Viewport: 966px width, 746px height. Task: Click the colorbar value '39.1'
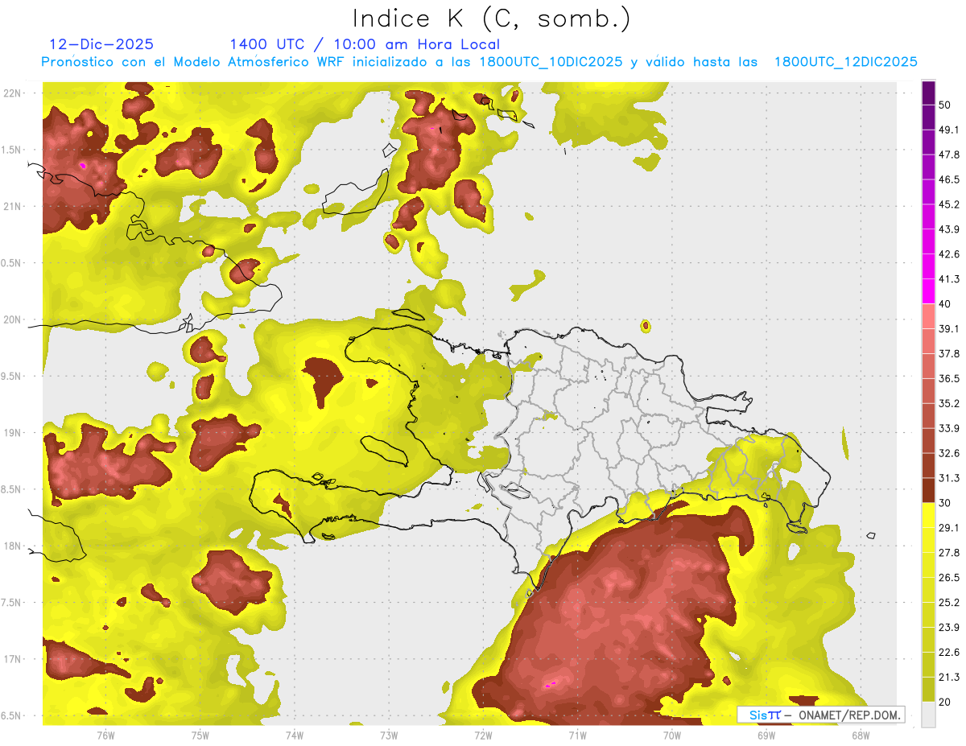coord(949,328)
